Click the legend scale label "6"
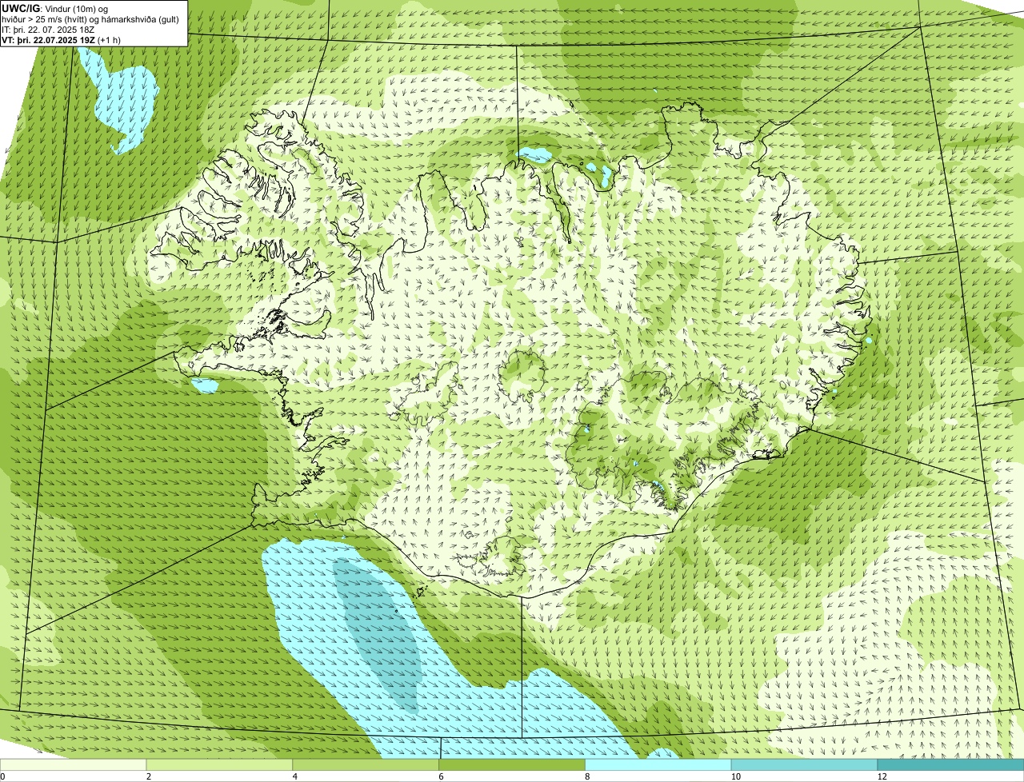This screenshot has width=1024, height=782. (x=442, y=776)
